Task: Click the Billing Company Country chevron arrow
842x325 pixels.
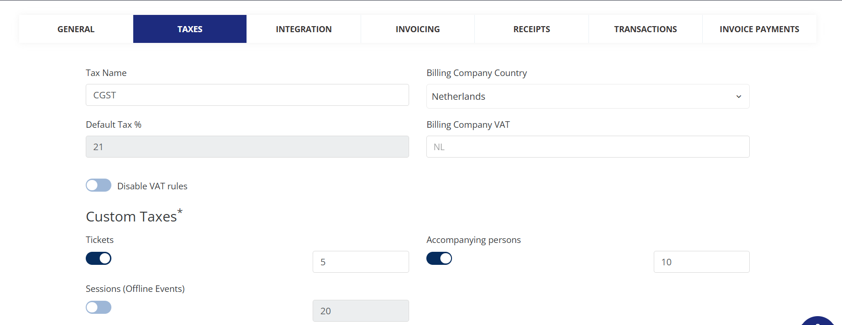Action: tap(739, 97)
